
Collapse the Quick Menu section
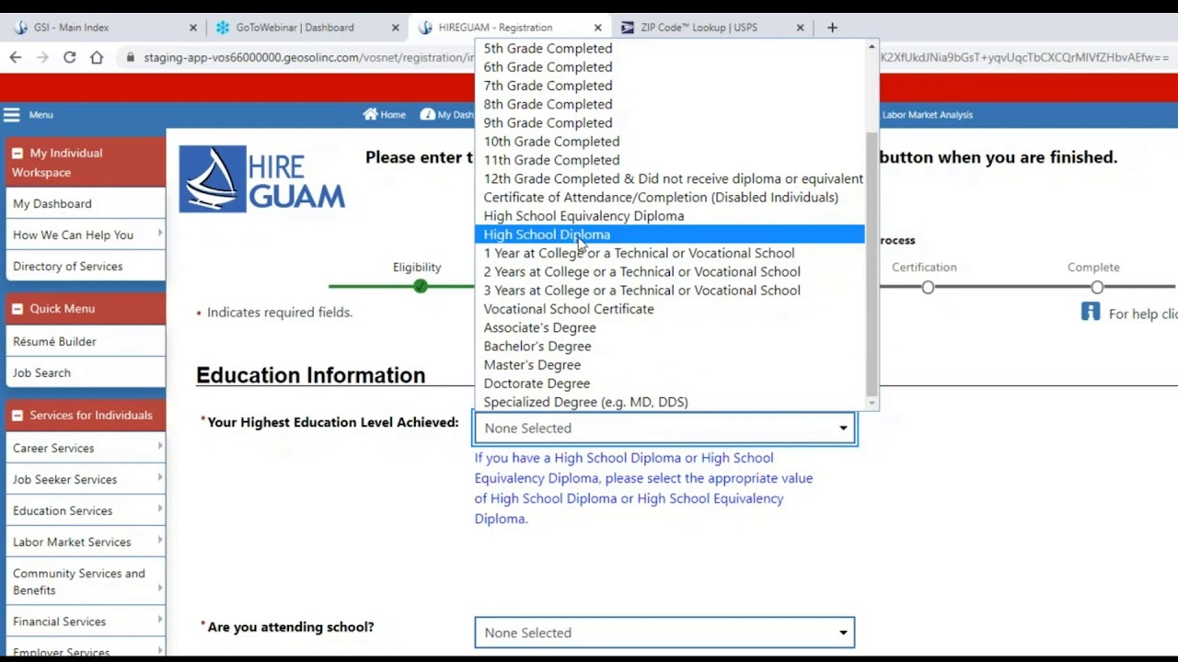17,309
